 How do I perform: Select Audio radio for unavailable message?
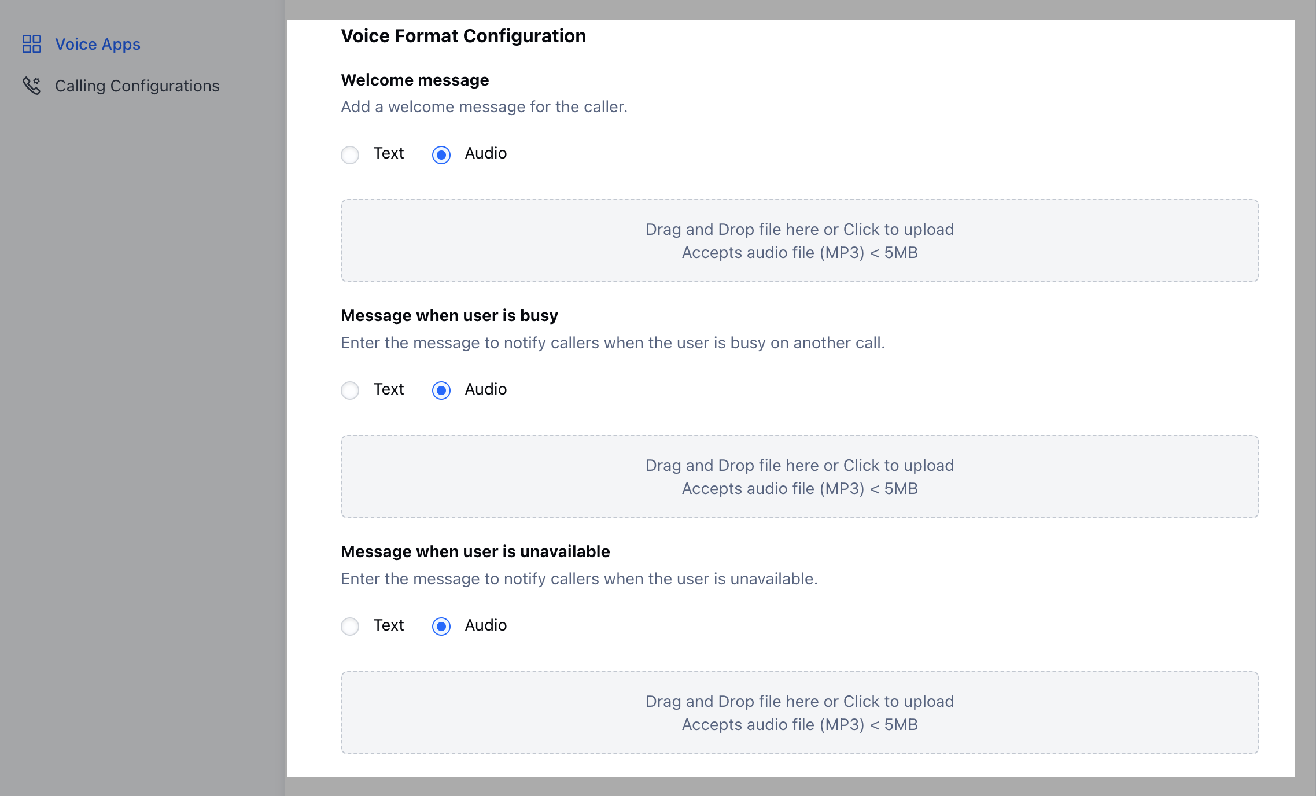441,627
